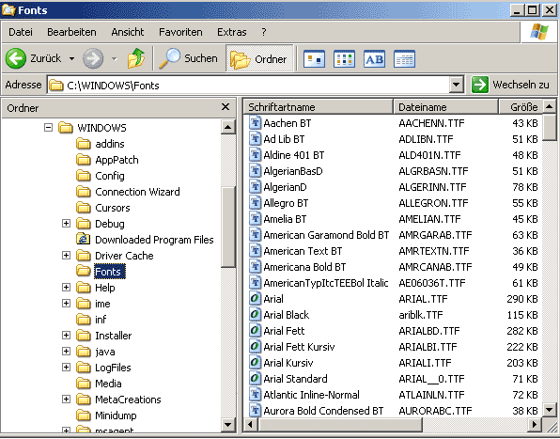Go up one folder level icon

pyautogui.click(x=136, y=58)
